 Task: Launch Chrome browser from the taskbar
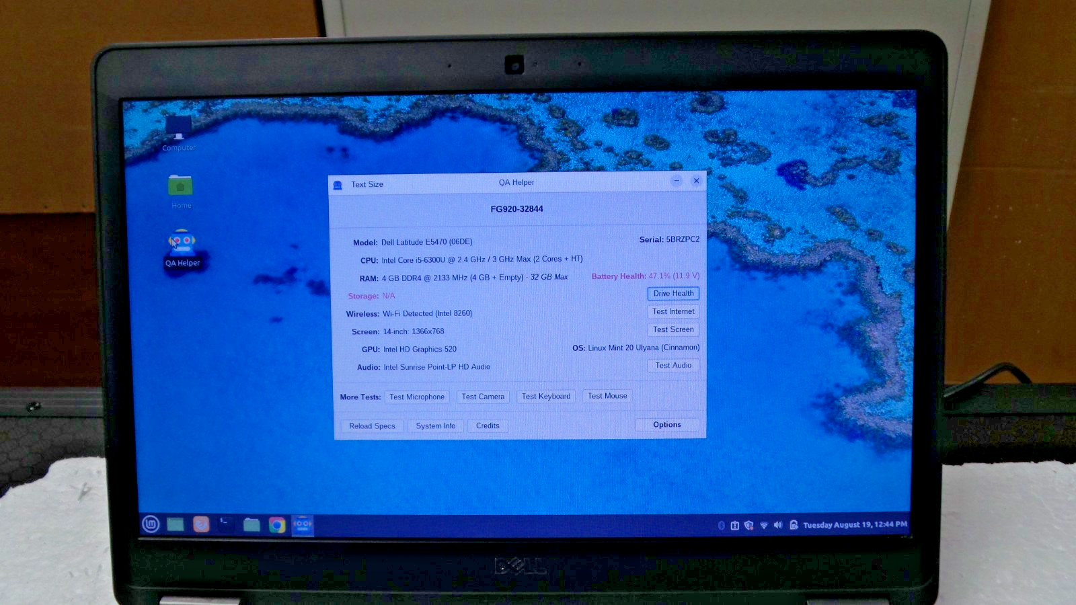point(277,525)
